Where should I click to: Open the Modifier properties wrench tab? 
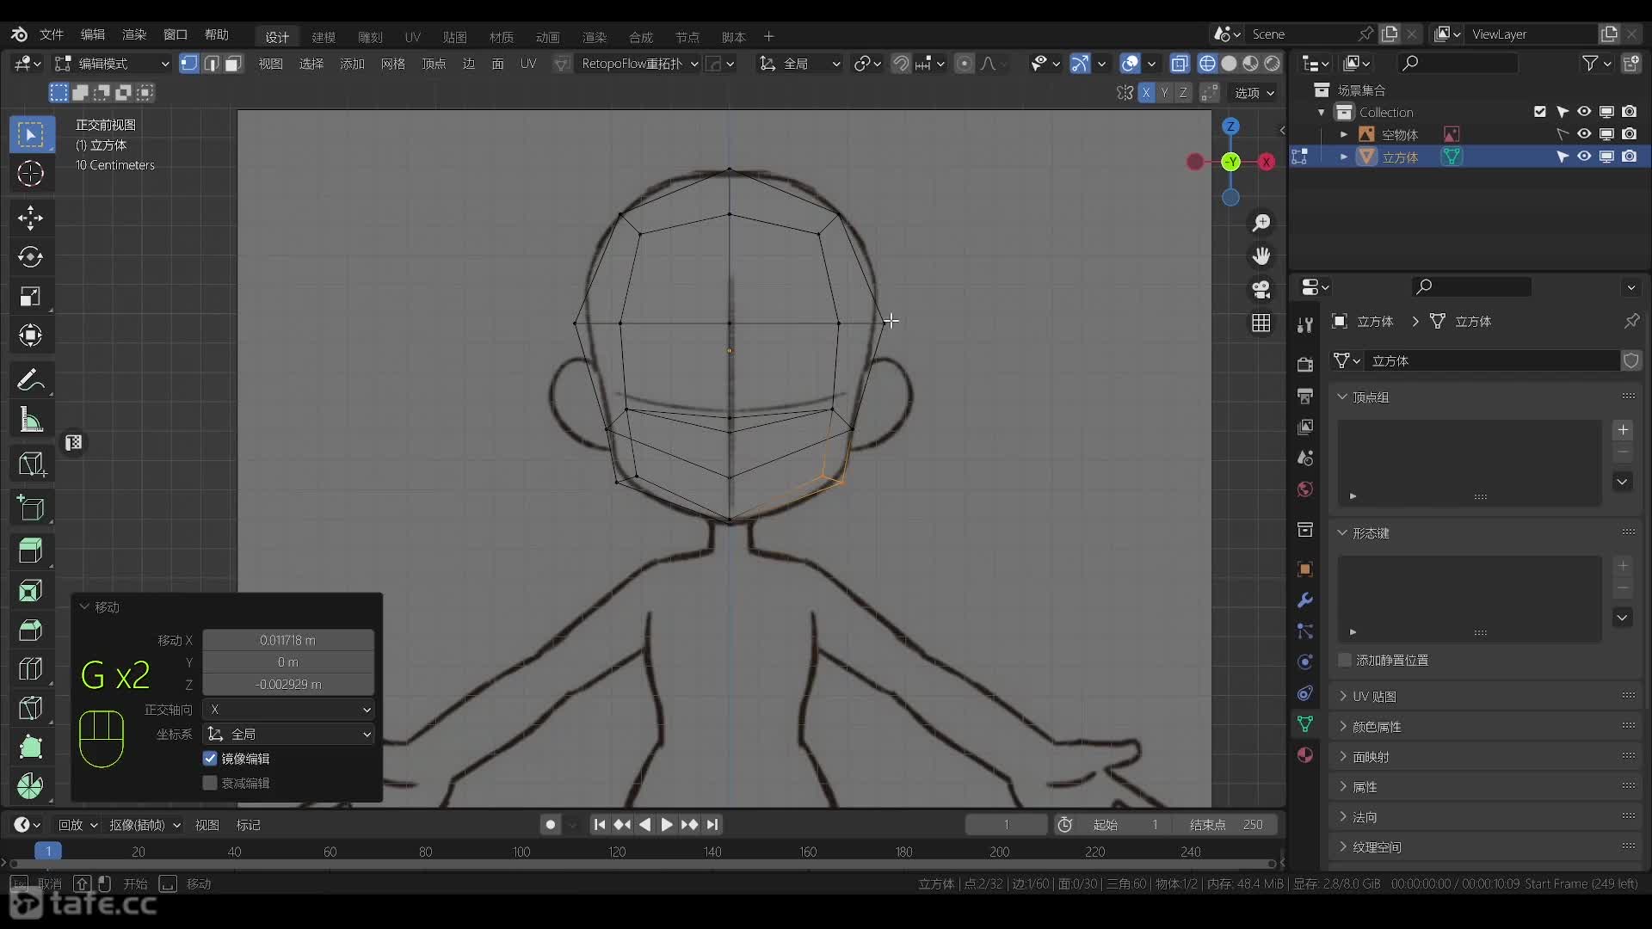[x=1305, y=600]
